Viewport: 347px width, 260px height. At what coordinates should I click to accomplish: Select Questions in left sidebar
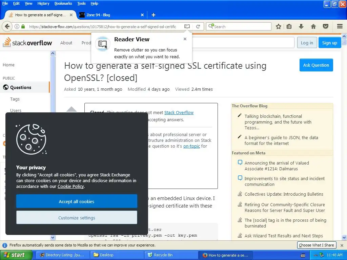21,87
